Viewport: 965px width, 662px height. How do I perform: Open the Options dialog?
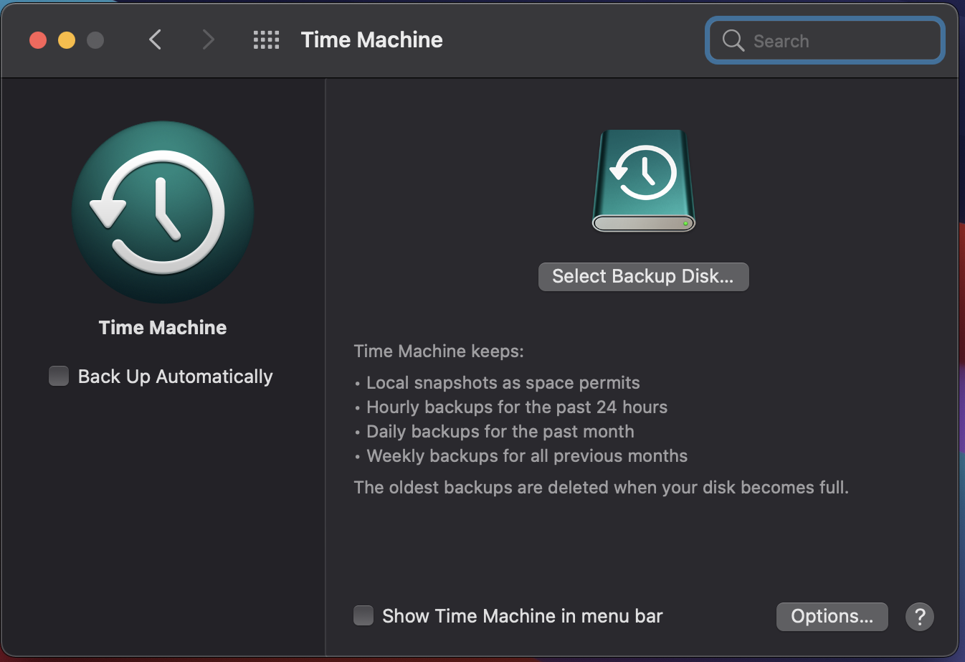click(832, 616)
